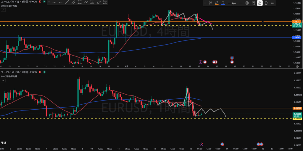Select the horizontal line drawing tool
Image resolution: width=303 pixels, height=151 pixels.
54,2
